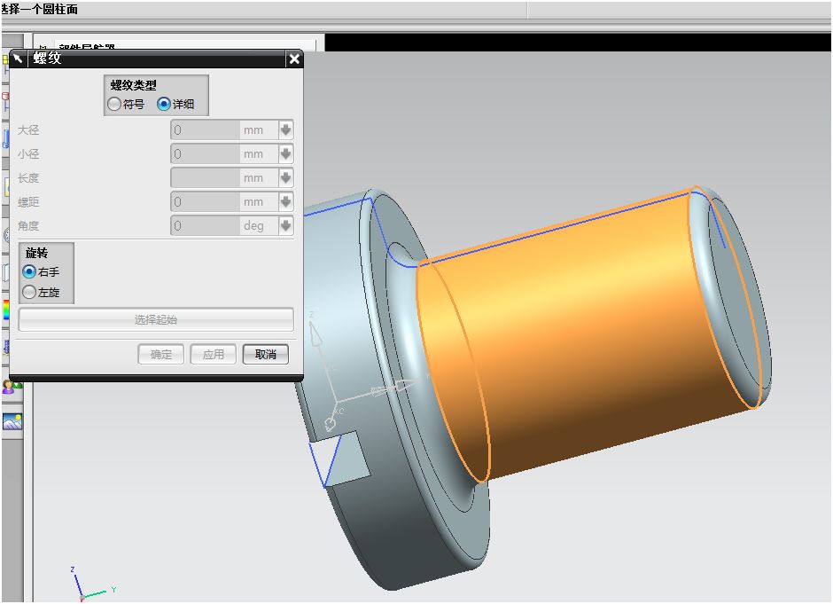This screenshot has height=604, width=833.
Task: Choose 左旋 rotation option
Action: click(29, 292)
